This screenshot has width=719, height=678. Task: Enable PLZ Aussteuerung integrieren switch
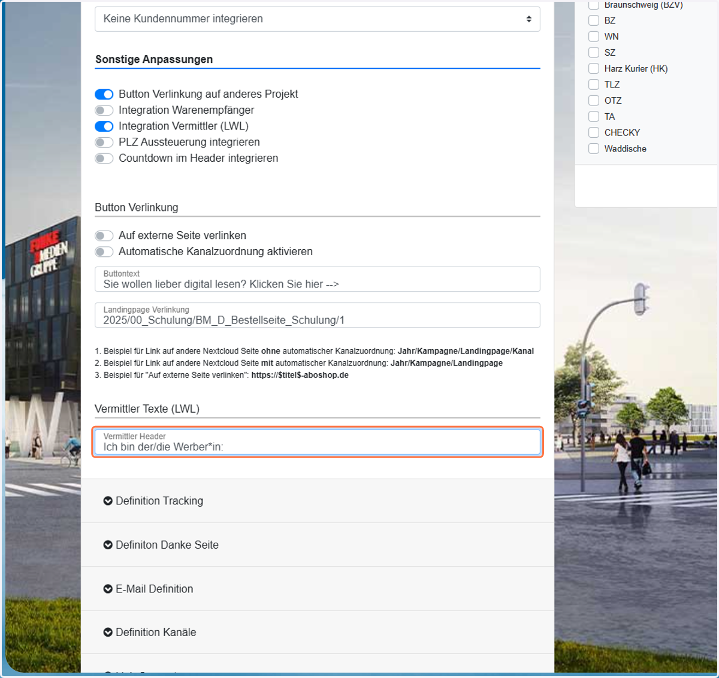[x=104, y=143]
